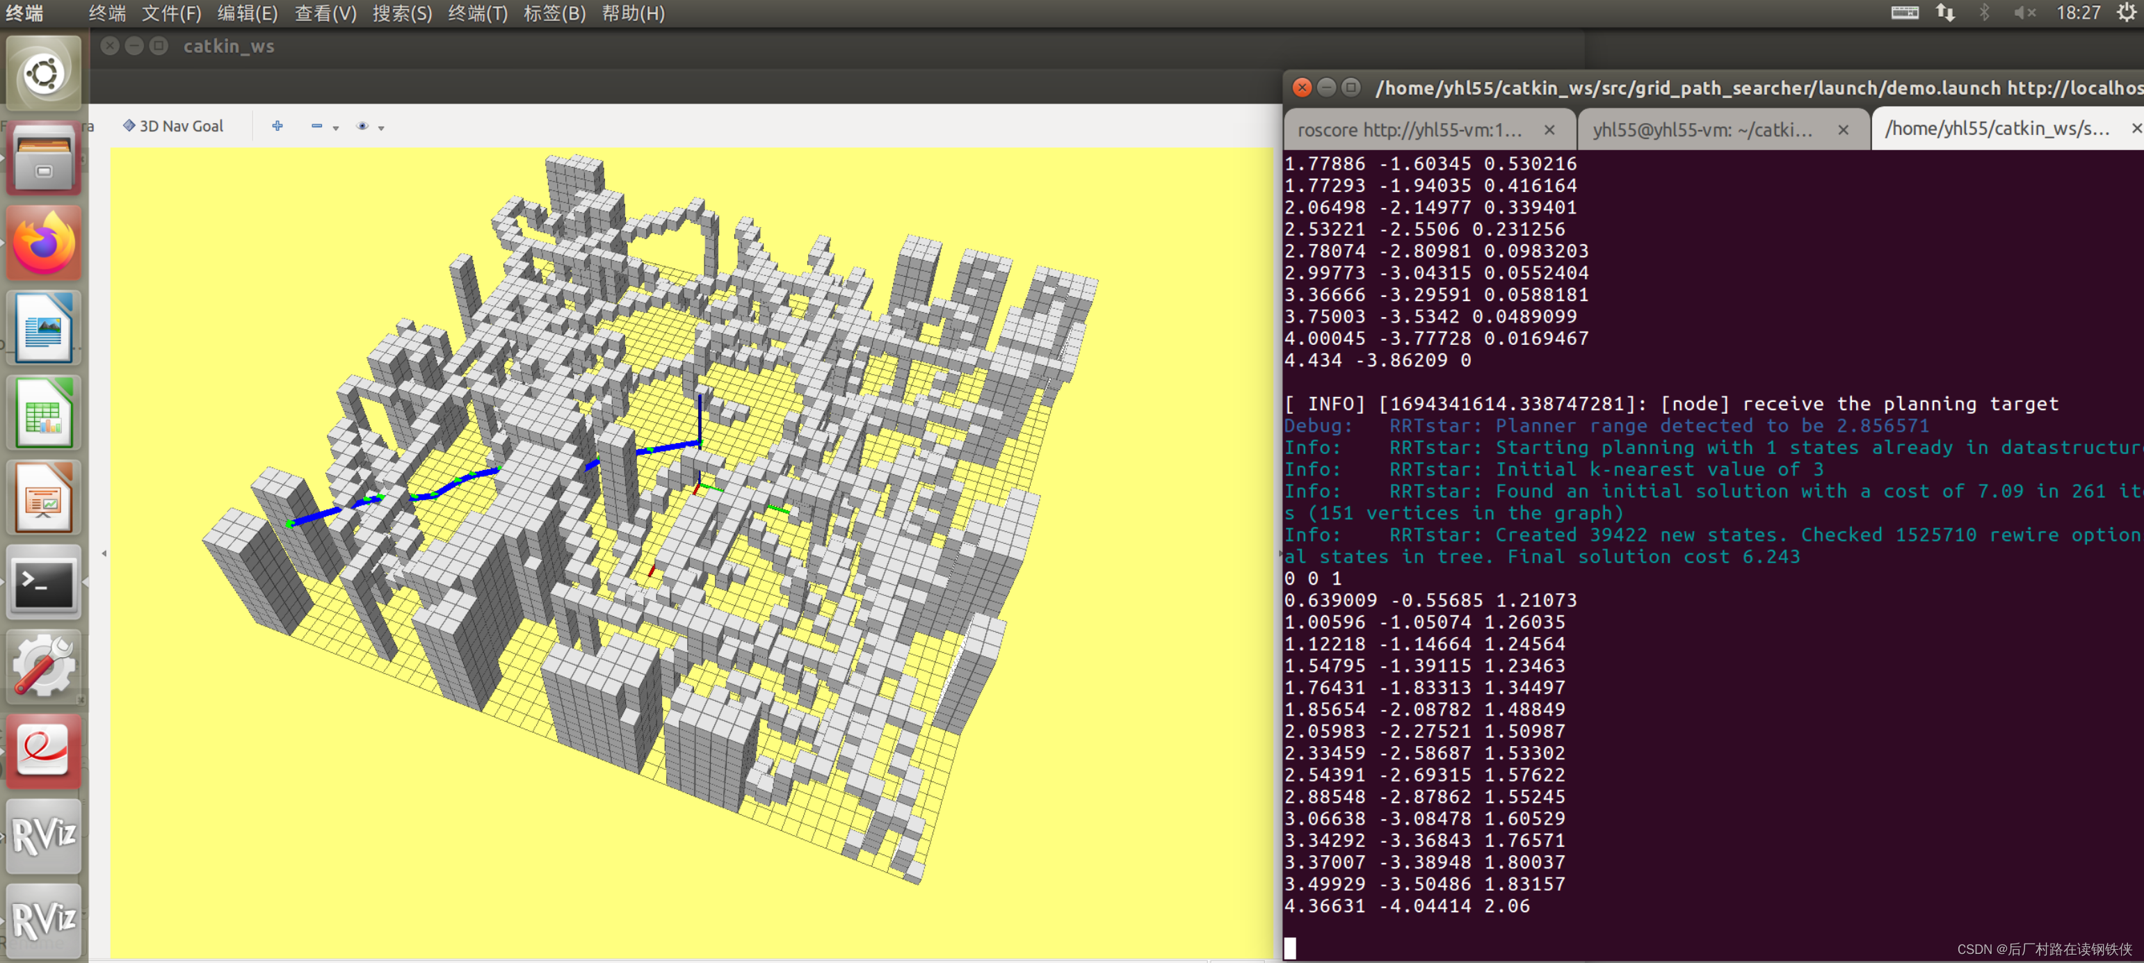2144x963 pixels.
Task: Close the roscore terminal tab
Action: (1549, 130)
